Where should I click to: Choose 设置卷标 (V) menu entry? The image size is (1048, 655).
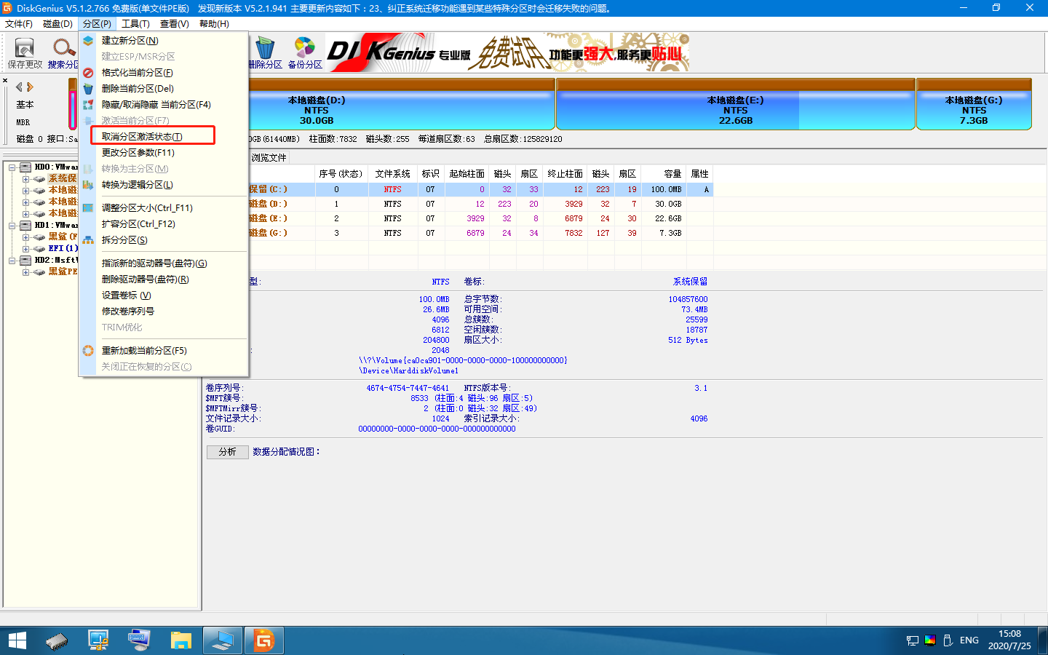pos(126,295)
